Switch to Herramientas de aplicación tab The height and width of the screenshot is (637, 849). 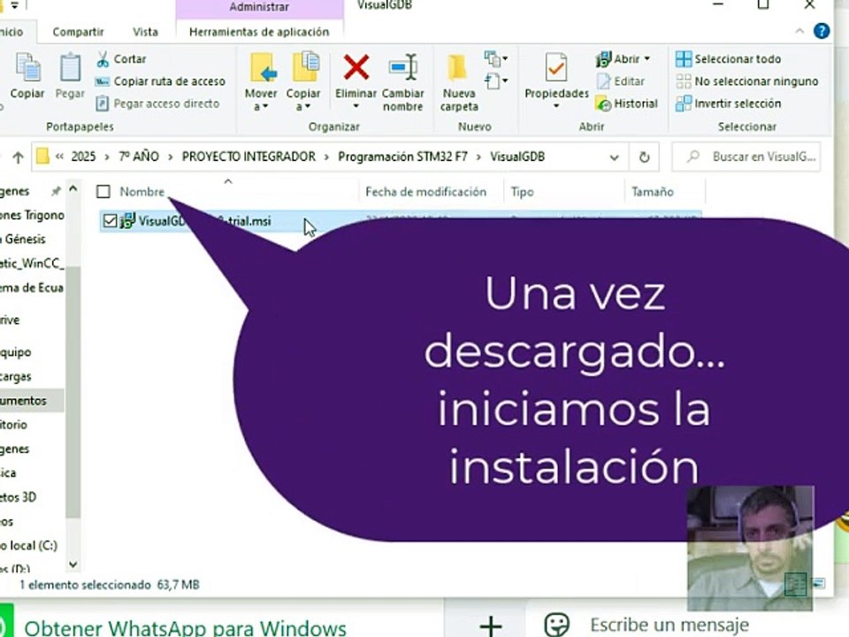(259, 32)
